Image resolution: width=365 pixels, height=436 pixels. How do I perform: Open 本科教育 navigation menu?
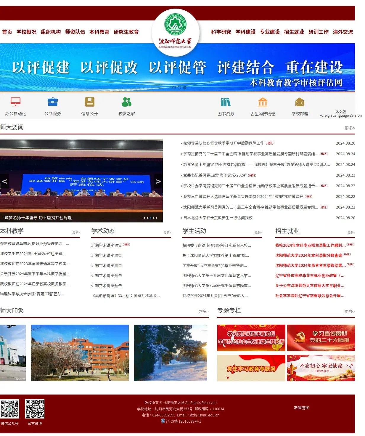coord(99,32)
